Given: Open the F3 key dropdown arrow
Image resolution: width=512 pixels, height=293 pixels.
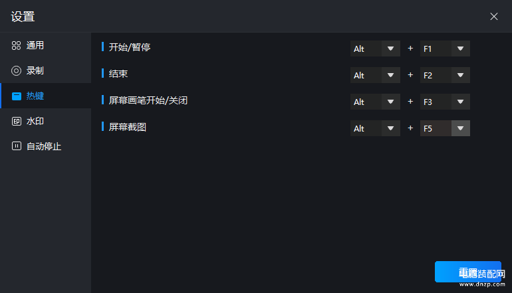Looking at the screenshot, I should (x=460, y=102).
